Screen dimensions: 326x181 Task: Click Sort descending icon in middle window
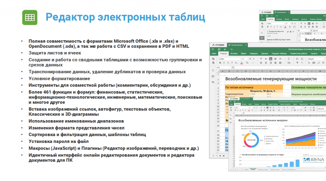coord(302,59)
